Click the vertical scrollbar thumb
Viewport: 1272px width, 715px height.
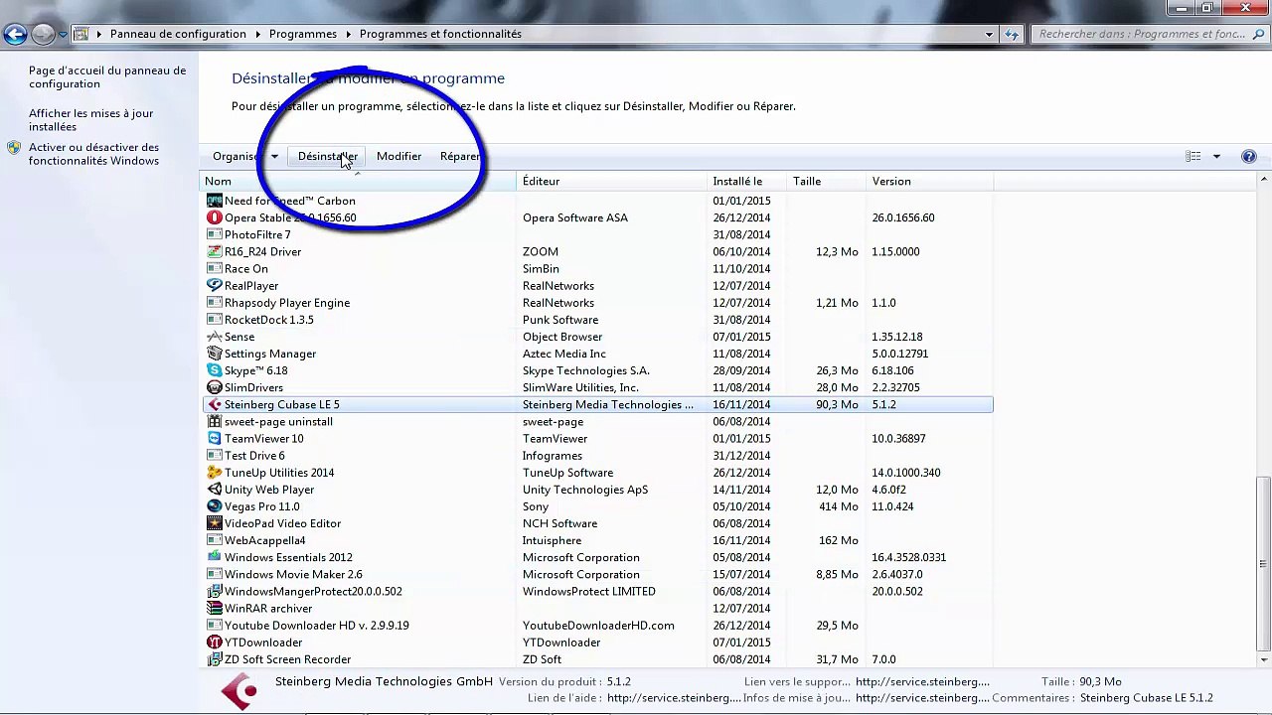1263,565
